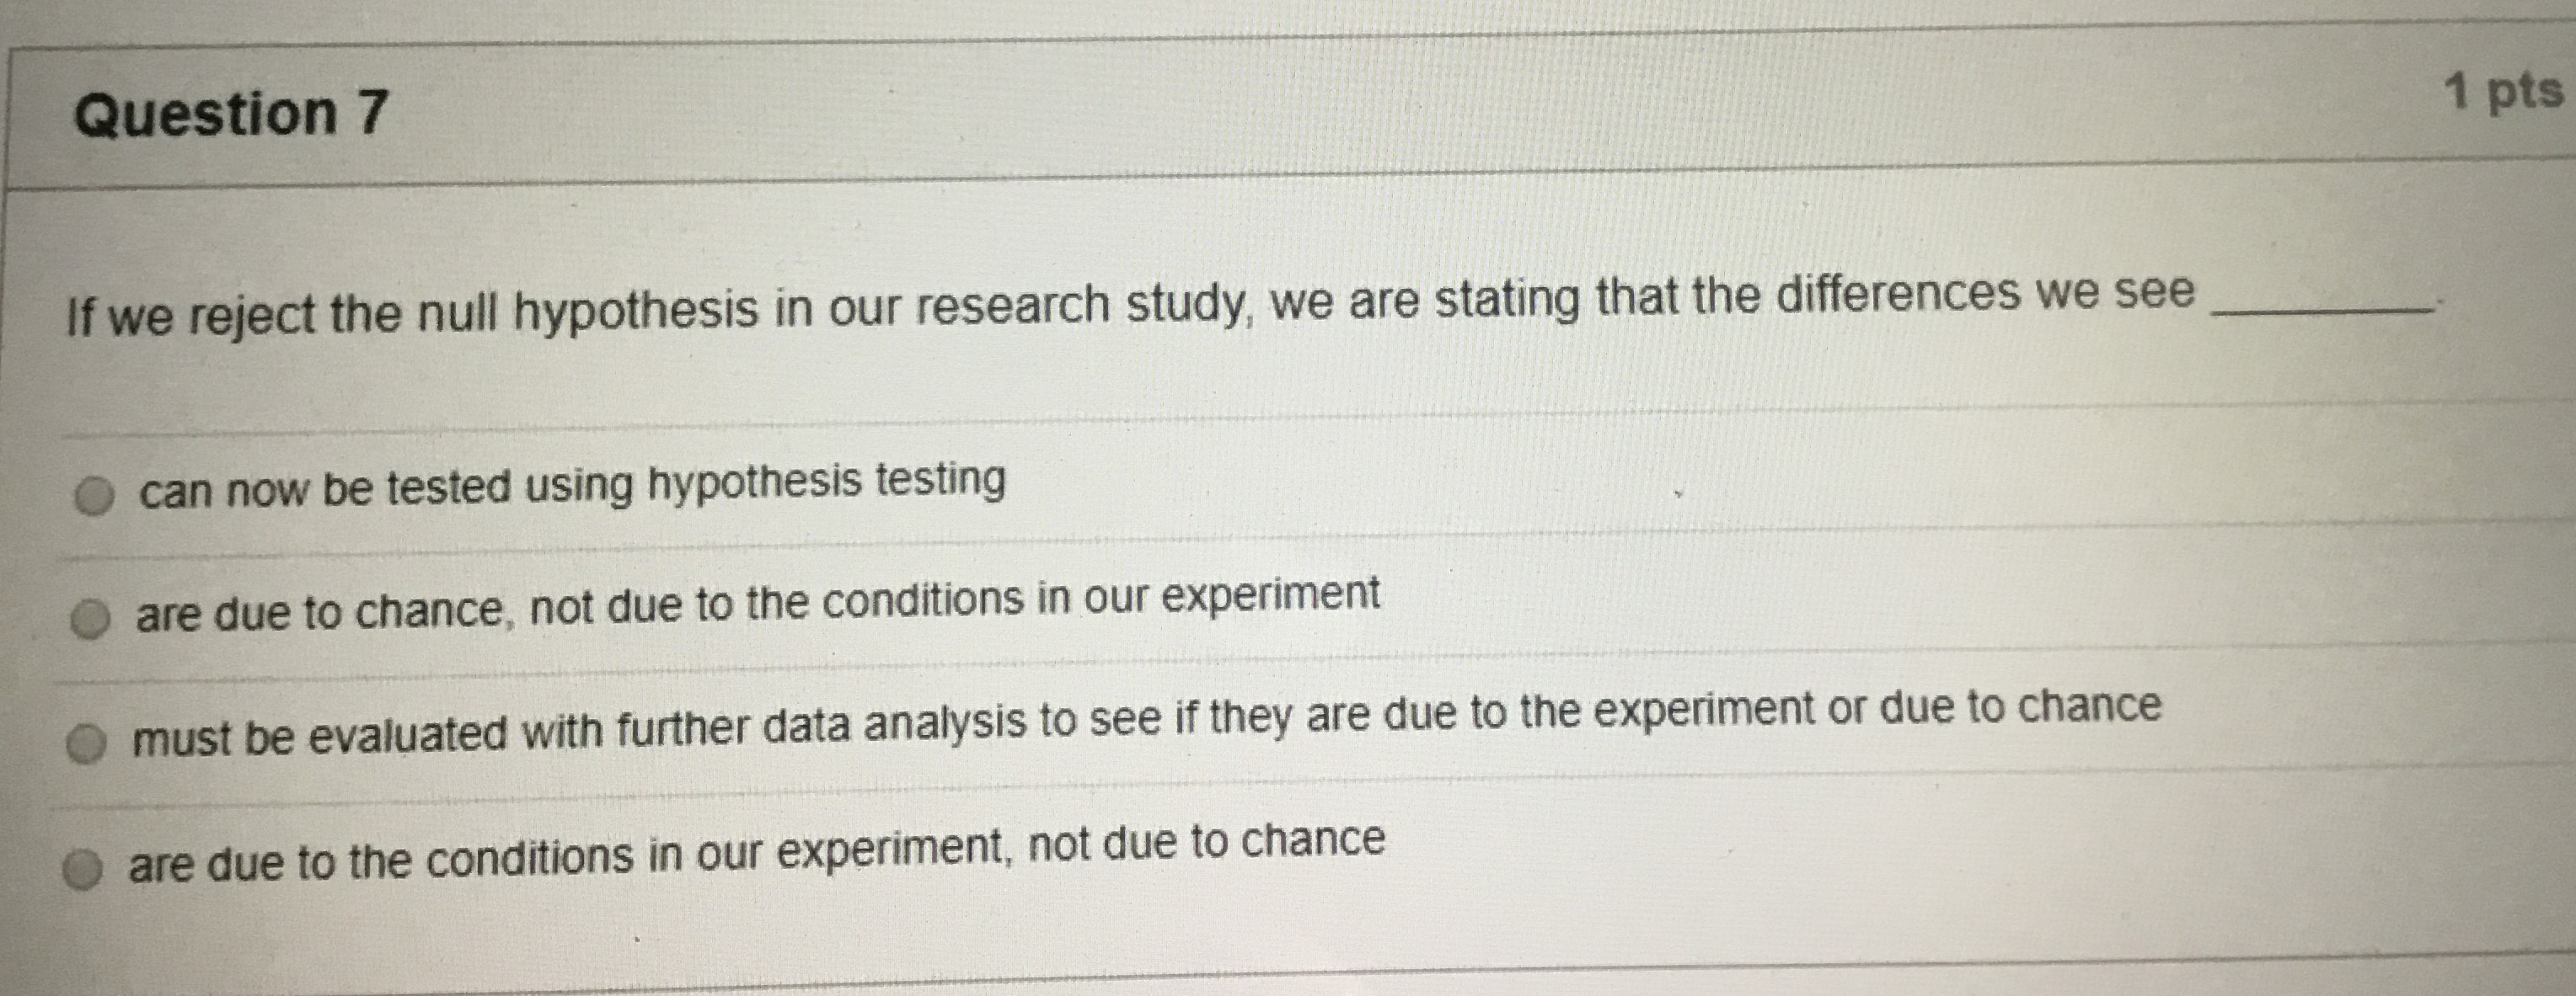Image resolution: width=2576 pixels, height=996 pixels.
Task: Click the answer label starting "are due to chance"
Action: point(757,604)
